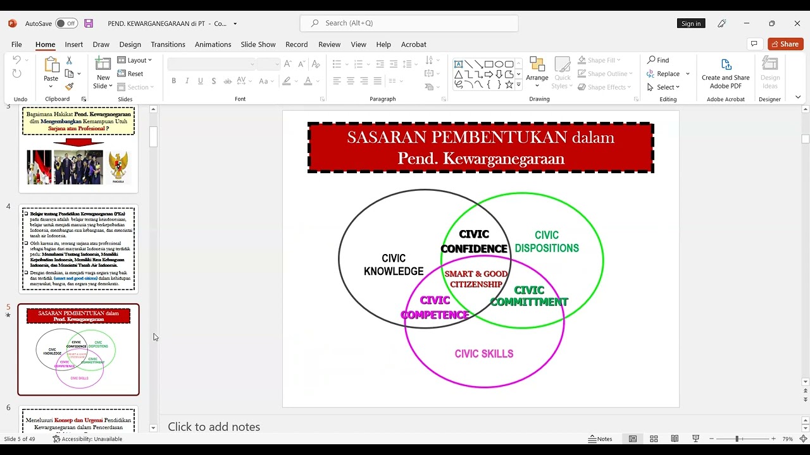The height and width of the screenshot is (455, 810).
Task: Click the Bullets list icon
Action: [337, 64]
